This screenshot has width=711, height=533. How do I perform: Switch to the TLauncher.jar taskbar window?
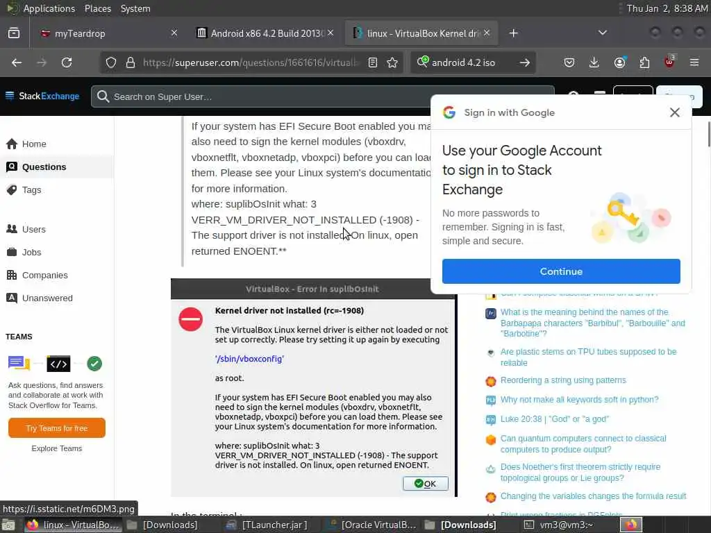pos(267,525)
